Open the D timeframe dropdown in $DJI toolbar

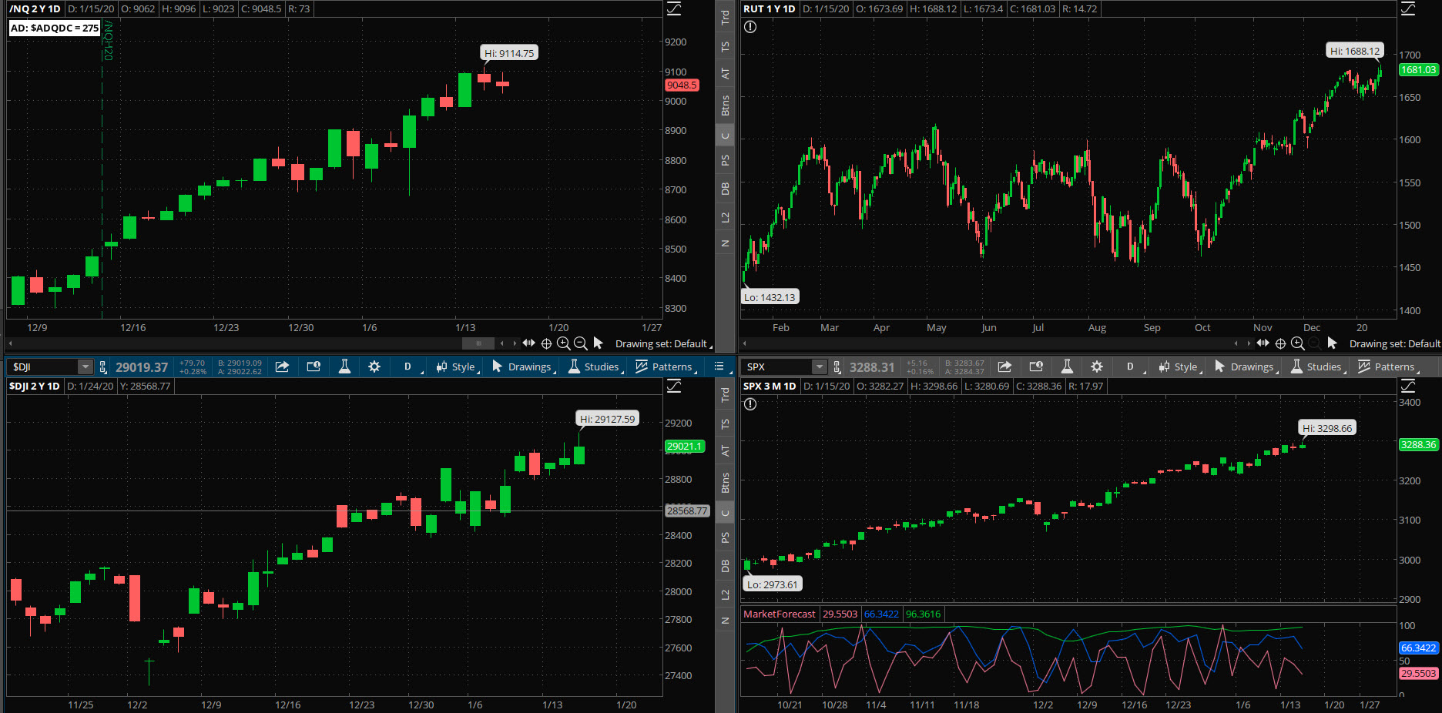[409, 367]
